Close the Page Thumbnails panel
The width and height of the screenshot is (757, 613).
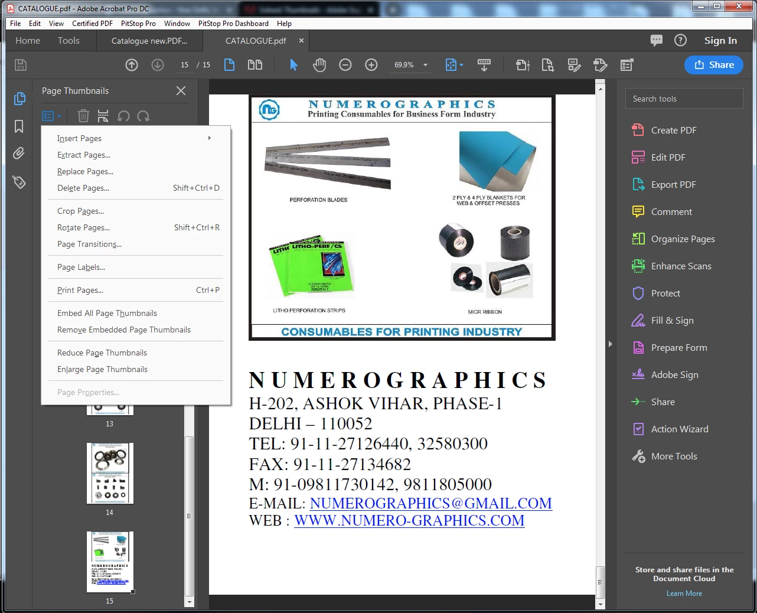click(181, 90)
